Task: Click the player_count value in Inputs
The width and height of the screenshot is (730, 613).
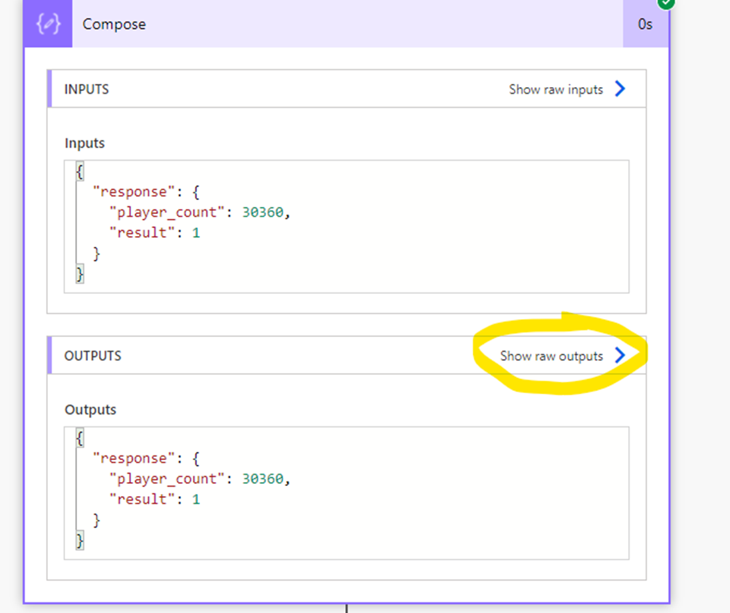Action: tap(263, 211)
